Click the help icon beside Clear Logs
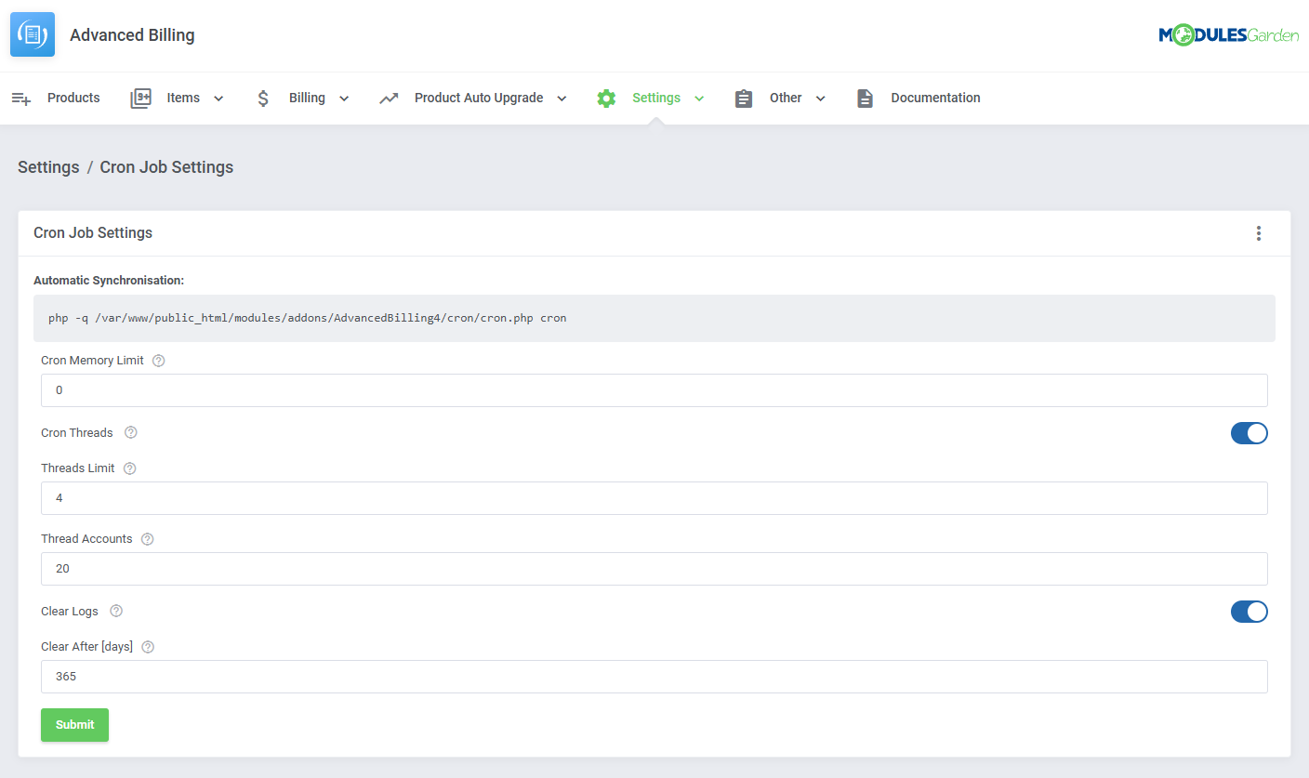1309x778 pixels. 116,612
